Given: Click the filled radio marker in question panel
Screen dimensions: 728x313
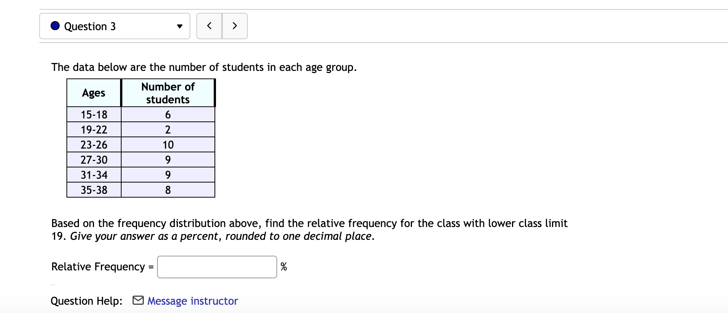Looking at the screenshot, I should coord(54,26).
